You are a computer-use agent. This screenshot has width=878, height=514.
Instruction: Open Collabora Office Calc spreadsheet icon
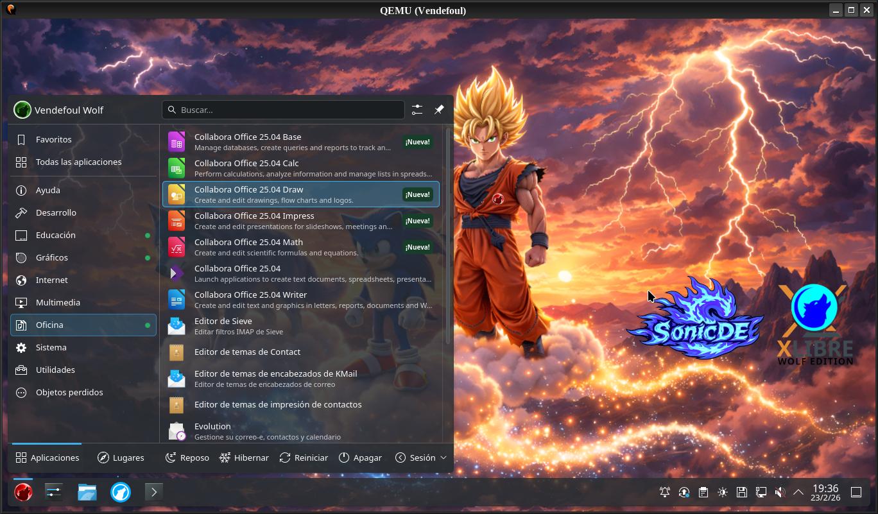[x=176, y=168]
